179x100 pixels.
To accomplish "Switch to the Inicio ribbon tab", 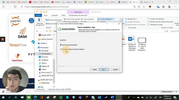I will coord(46,15).
